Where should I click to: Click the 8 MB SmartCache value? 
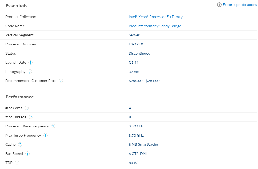[143, 144]
